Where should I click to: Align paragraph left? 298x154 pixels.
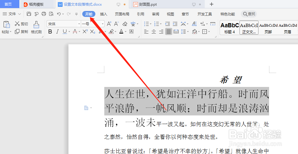click(x=146, y=31)
